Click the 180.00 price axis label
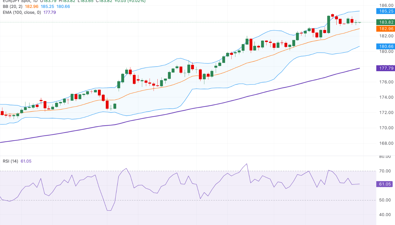This screenshot has width=395, height=225. click(x=387, y=51)
